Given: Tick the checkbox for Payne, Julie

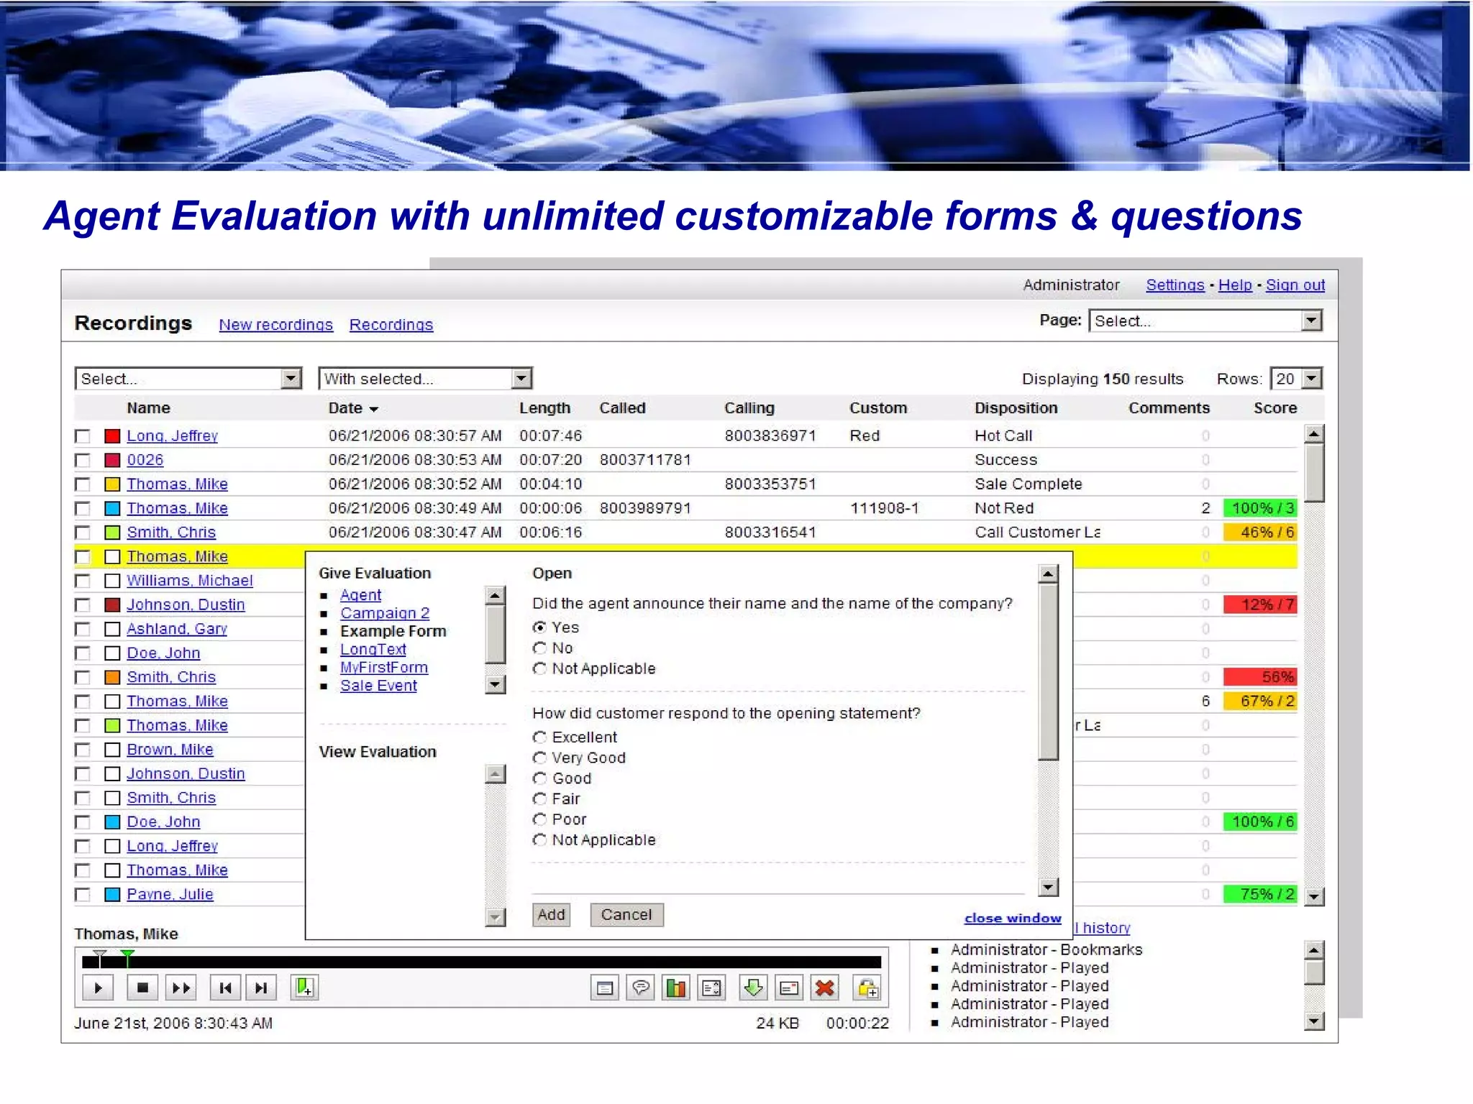Looking at the screenshot, I should pyautogui.click(x=83, y=895).
